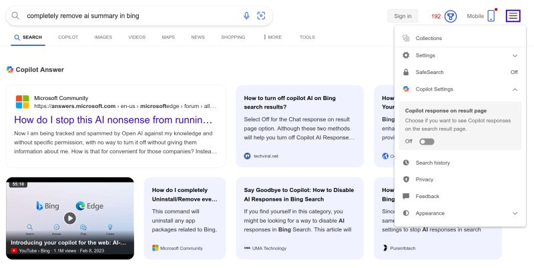The image size is (534, 268).
Task: Open Search history menu item
Action: pyautogui.click(x=433, y=163)
